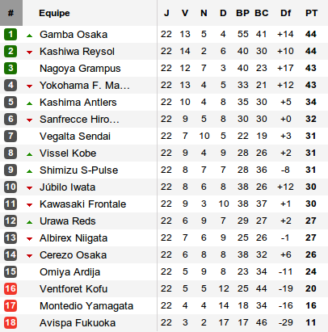
Task: Click Gamba Osaka points value 44
Action: pyautogui.click(x=311, y=34)
